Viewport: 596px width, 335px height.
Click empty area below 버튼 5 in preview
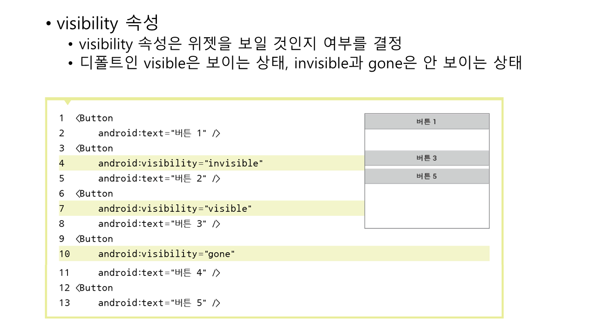pyautogui.click(x=427, y=206)
